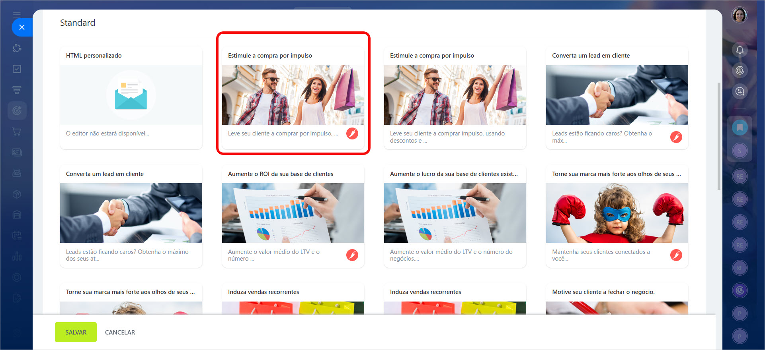The height and width of the screenshot is (350, 765).
Task: Open the robot icon in left sidebar
Action: click(17, 173)
